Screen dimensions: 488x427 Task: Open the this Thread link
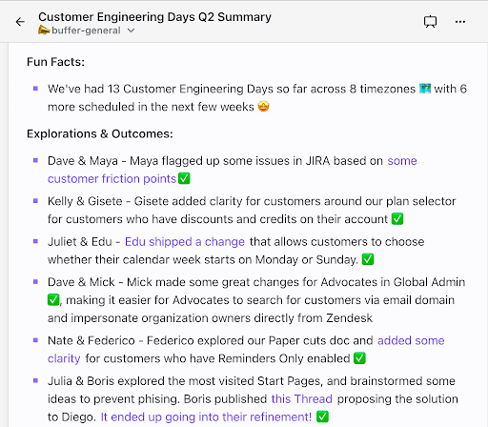tap(301, 398)
